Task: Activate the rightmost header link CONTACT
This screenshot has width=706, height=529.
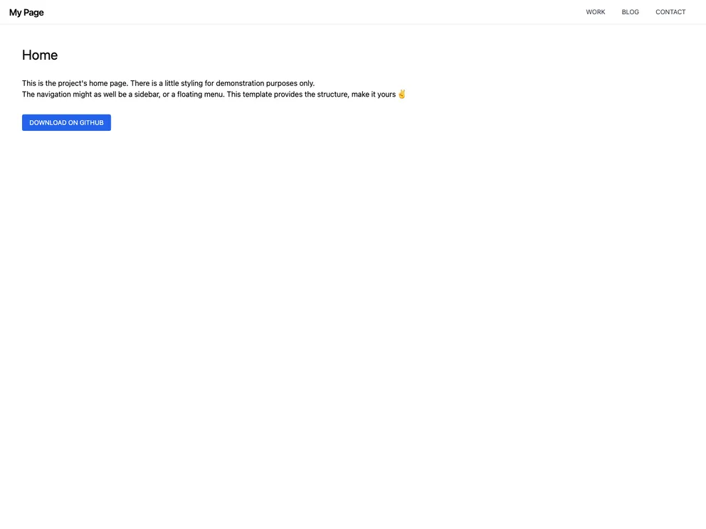Action: click(670, 12)
